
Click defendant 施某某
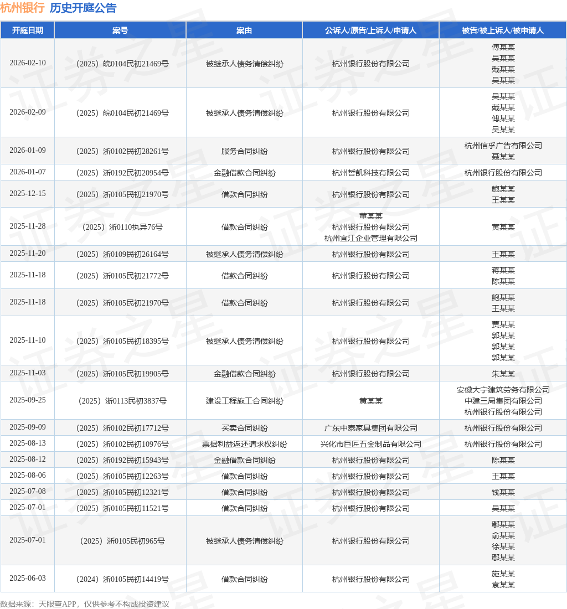[503, 574]
